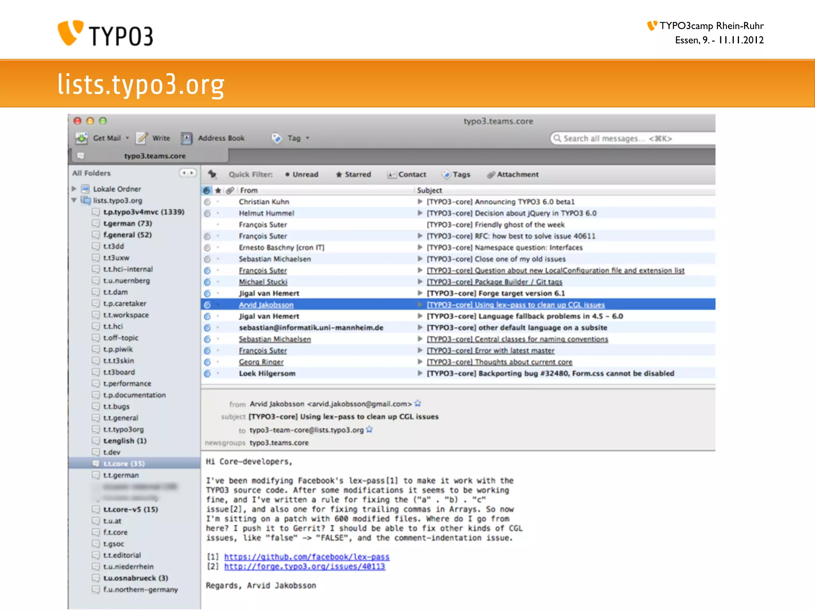
Task: Click the Tag label icon
Action: click(x=276, y=138)
